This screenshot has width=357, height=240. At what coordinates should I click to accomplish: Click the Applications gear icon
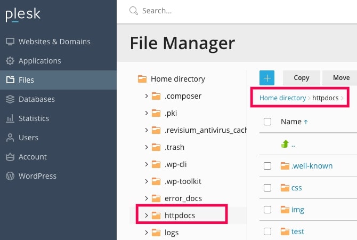tap(10, 61)
